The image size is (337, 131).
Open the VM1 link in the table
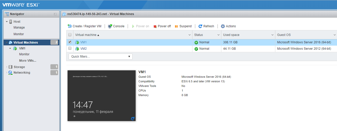[83, 42]
